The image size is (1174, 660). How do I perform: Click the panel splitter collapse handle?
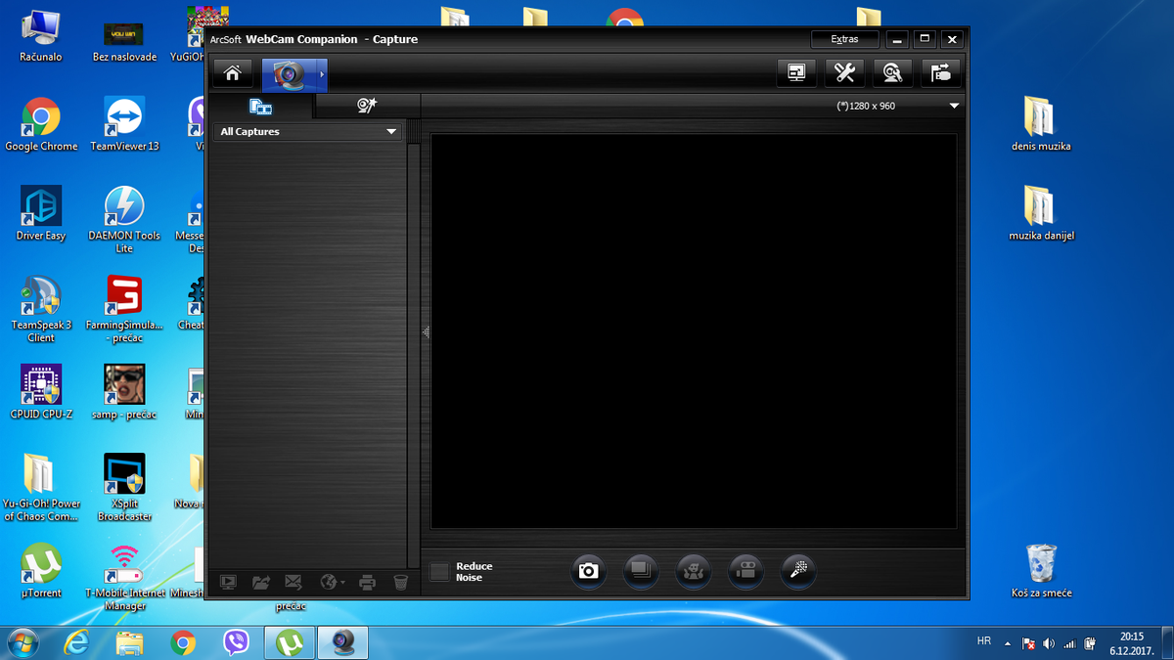tap(426, 332)
